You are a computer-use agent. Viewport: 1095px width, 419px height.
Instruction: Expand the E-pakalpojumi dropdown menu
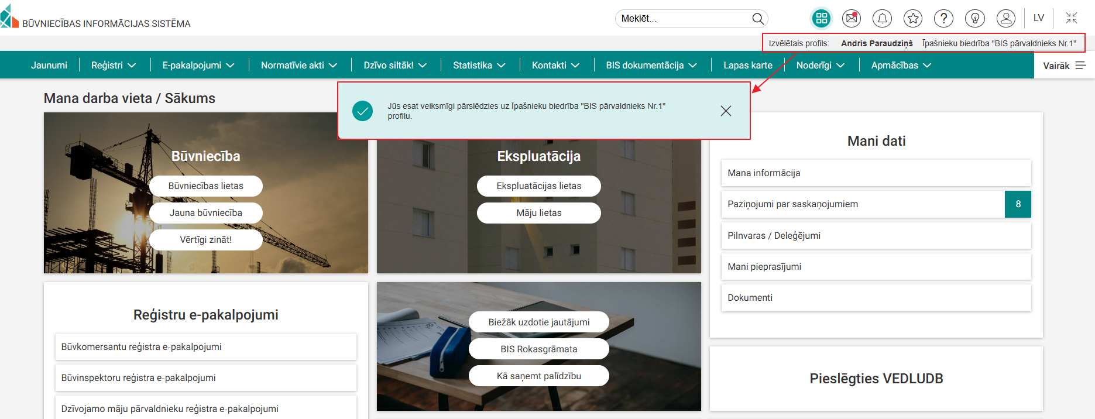point(198,66)
